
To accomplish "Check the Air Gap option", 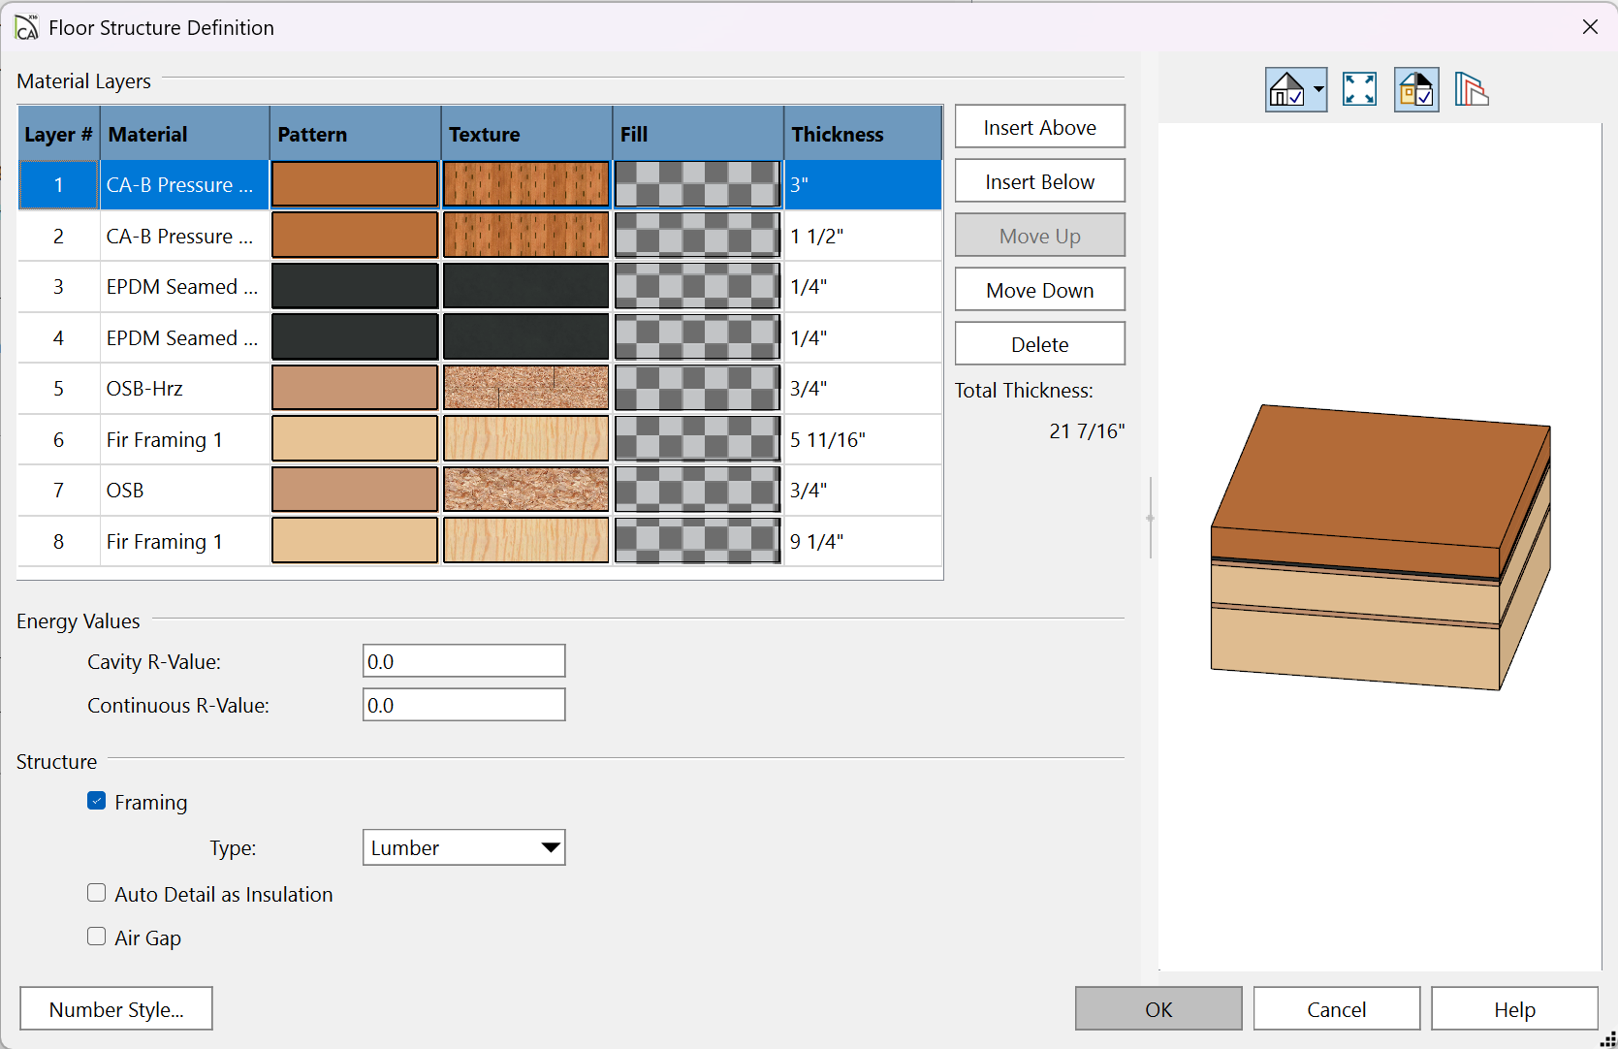I will 97,937.
